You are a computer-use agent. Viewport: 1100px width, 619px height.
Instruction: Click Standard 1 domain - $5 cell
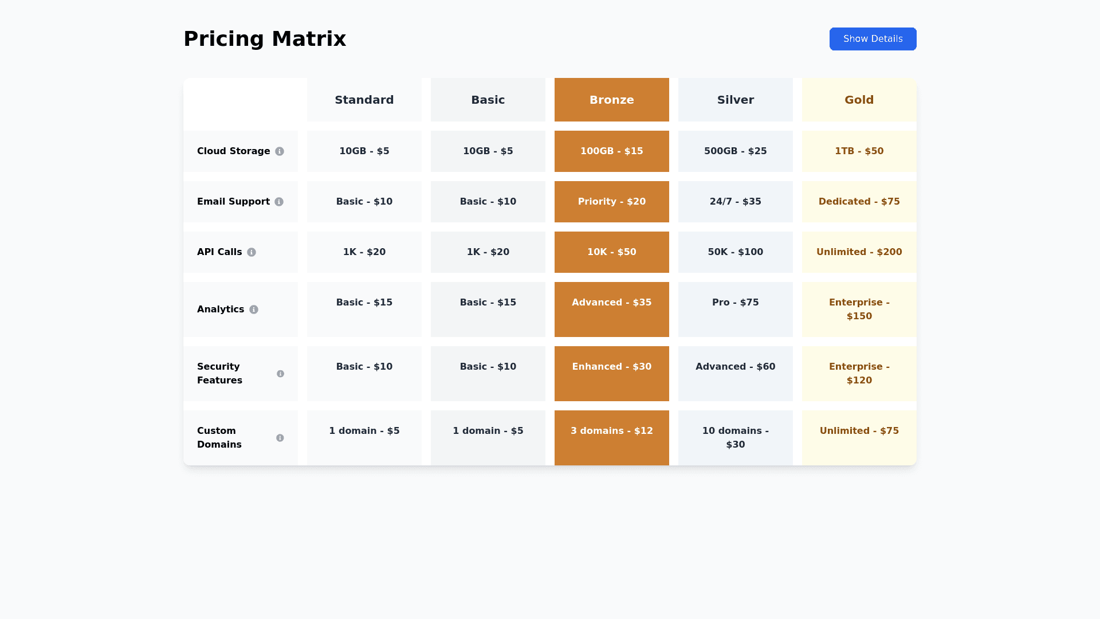[364, 437]
